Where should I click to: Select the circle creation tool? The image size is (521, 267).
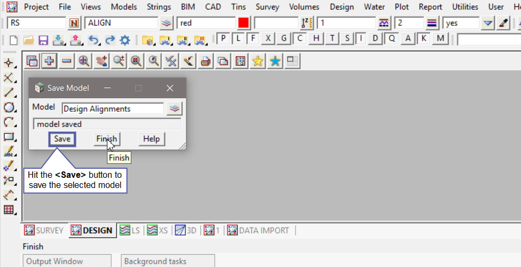(9, 107)
